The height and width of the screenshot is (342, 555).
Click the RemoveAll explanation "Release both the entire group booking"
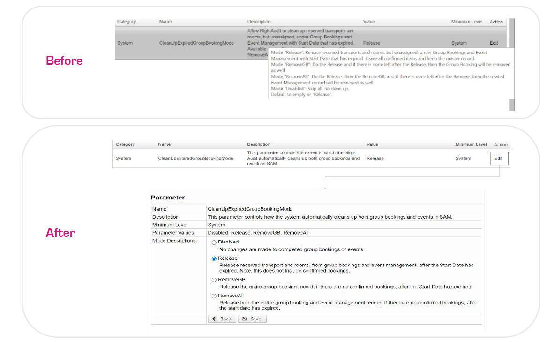point(348,305)
